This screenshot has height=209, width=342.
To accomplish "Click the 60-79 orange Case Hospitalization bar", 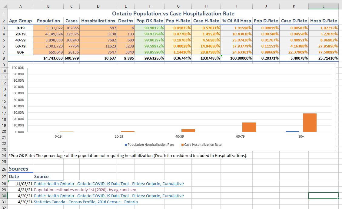I will click(249, 127).
